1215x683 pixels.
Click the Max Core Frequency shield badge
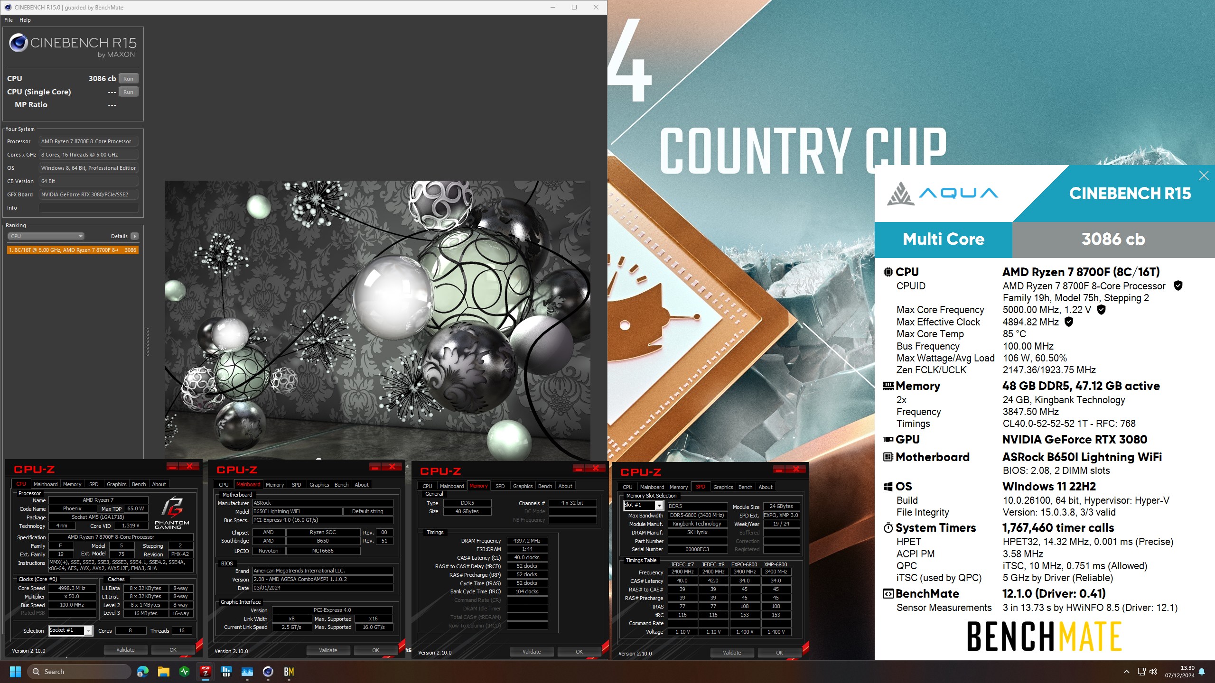(1101, 310)
